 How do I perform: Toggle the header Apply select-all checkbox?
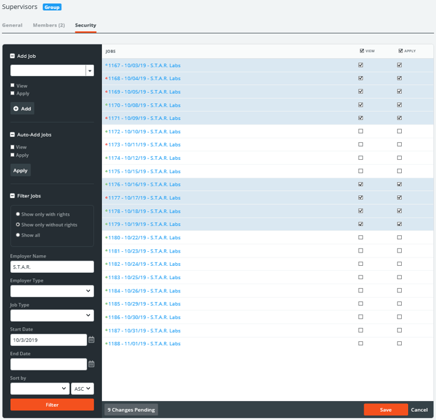pos(400,51)
